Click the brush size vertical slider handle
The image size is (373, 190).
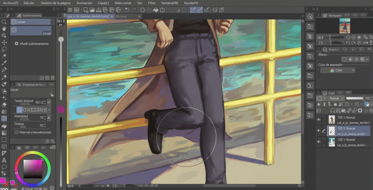[61, 39]
